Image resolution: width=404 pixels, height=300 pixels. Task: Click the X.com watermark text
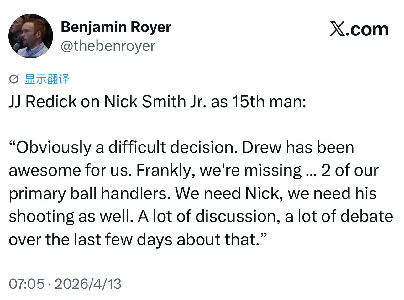coord(359,29)
